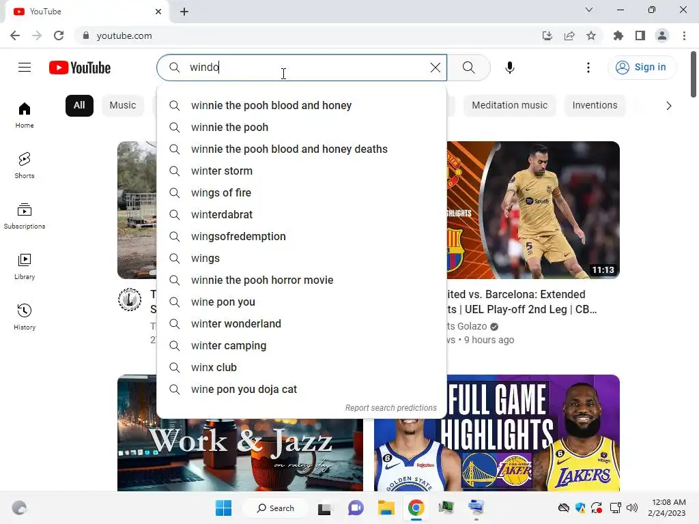Choose 'wine pon you doja cat' suggestion
The height and width of the screenshot is (524, 699).
302,390
